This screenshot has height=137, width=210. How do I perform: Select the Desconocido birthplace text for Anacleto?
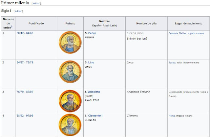point(188,94)
